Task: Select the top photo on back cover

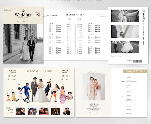Action: point(125,16)
